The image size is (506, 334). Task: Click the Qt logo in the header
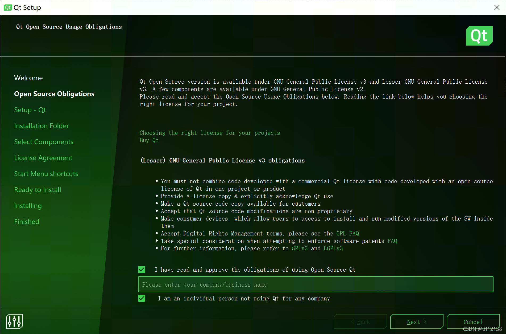[x=479, y=36]
